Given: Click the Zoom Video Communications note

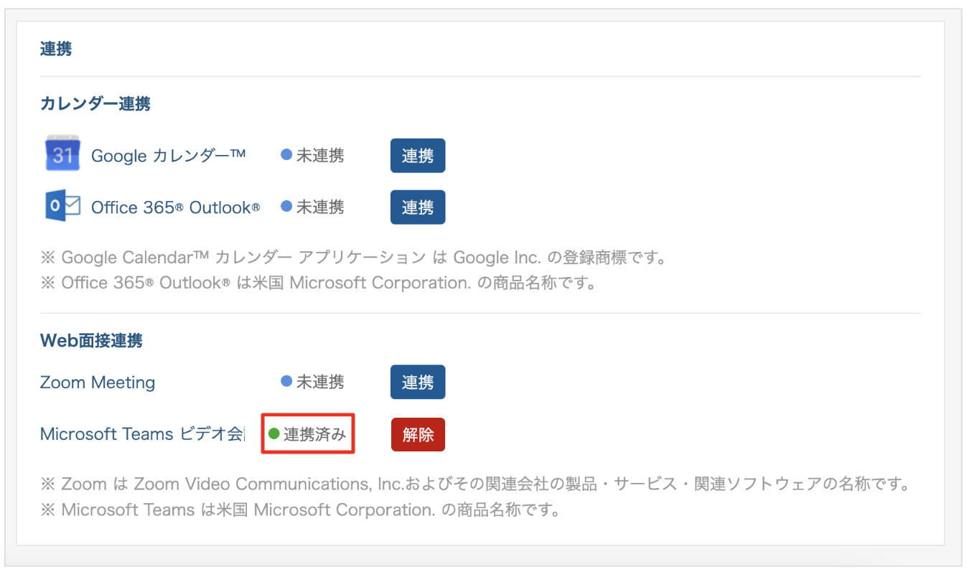Looking at the screenshot, I should click(475, 484).
